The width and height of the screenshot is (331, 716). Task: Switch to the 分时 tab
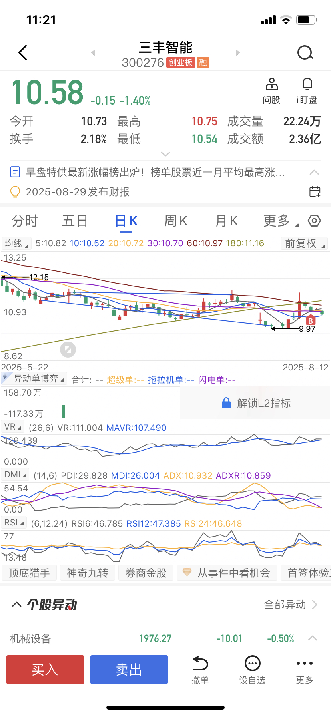25,221
